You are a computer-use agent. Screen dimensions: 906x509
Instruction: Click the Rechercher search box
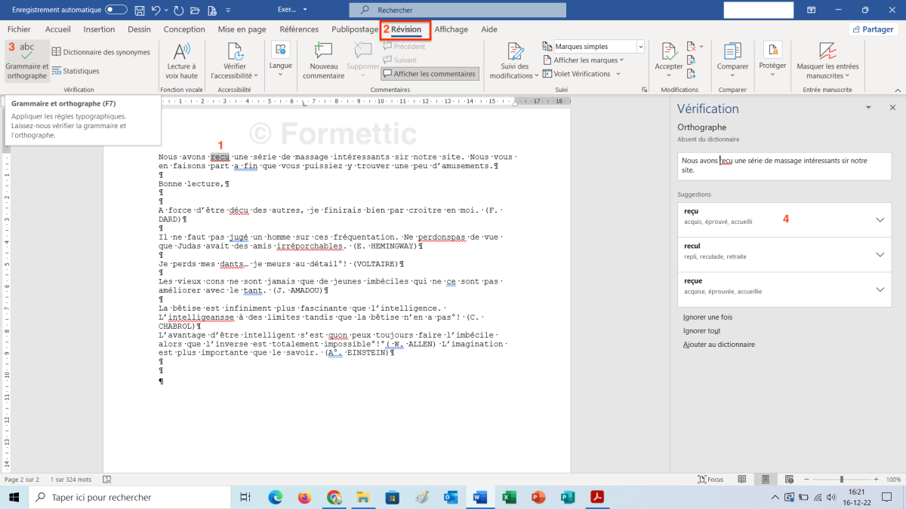pos(457,10)
